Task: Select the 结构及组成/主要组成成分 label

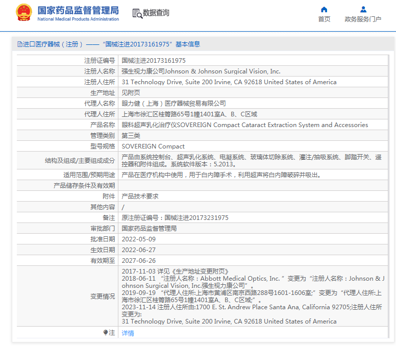Action: 80,161
